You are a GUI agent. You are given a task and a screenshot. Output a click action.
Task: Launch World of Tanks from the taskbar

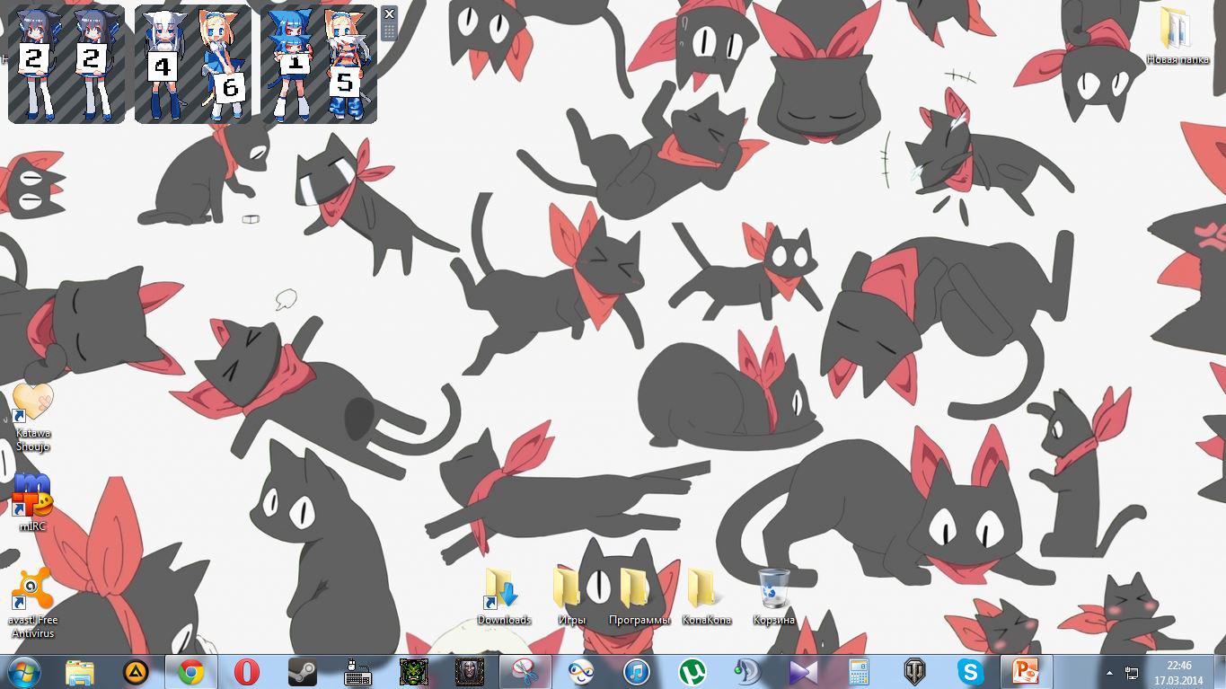(x=914, y=672)
